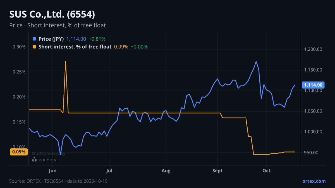Click the Jul x-axis label
The width and height of the screenshot is (335, 188).
(x=109, y=171)
